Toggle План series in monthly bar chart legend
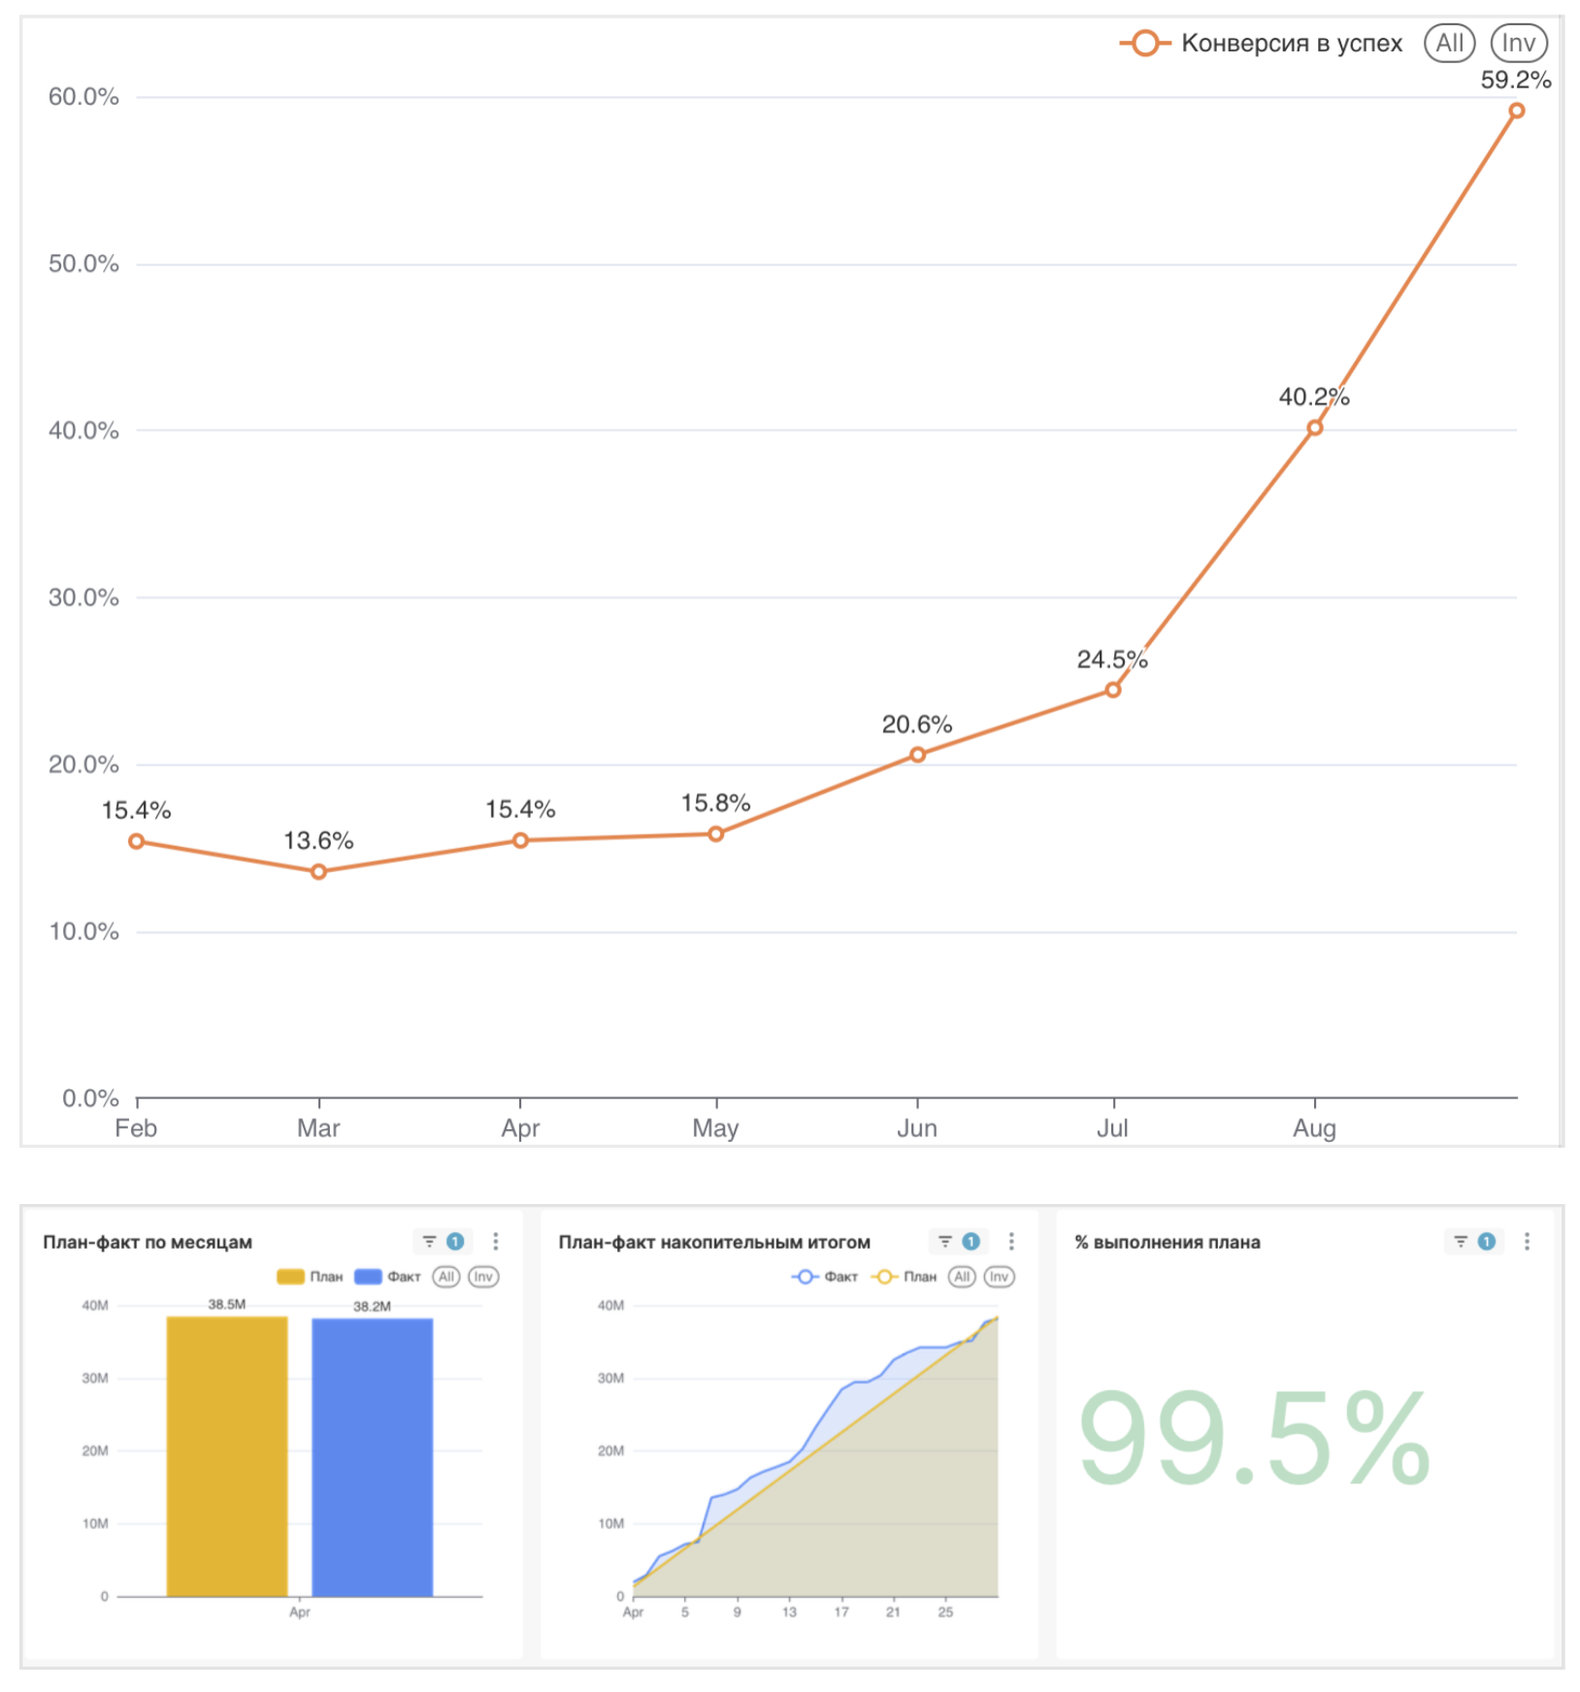 311,1277
